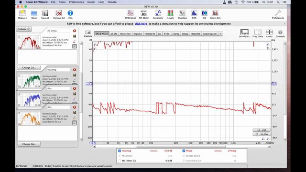Image resolution: width=306 pixels, height=172 pixels.
Task: Click the 'click here' donation link
Action: point(141,24)
